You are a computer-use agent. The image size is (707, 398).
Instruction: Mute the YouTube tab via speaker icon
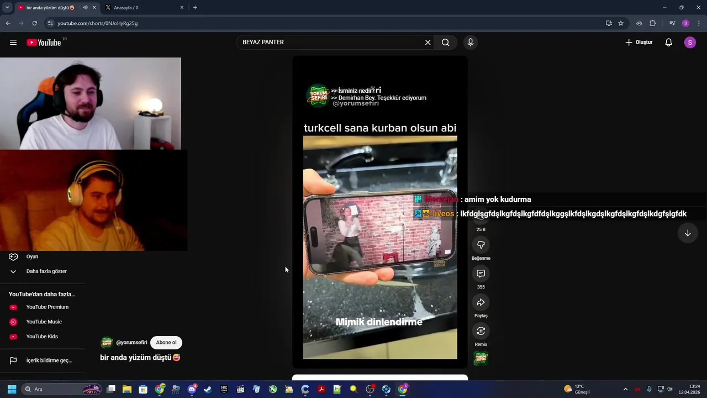point(85,8)
